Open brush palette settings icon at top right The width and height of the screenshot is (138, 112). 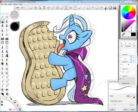[x=7, y=17]
